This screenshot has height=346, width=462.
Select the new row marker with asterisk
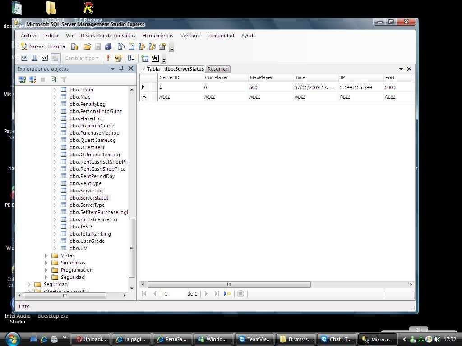click(x=144, y=96)
